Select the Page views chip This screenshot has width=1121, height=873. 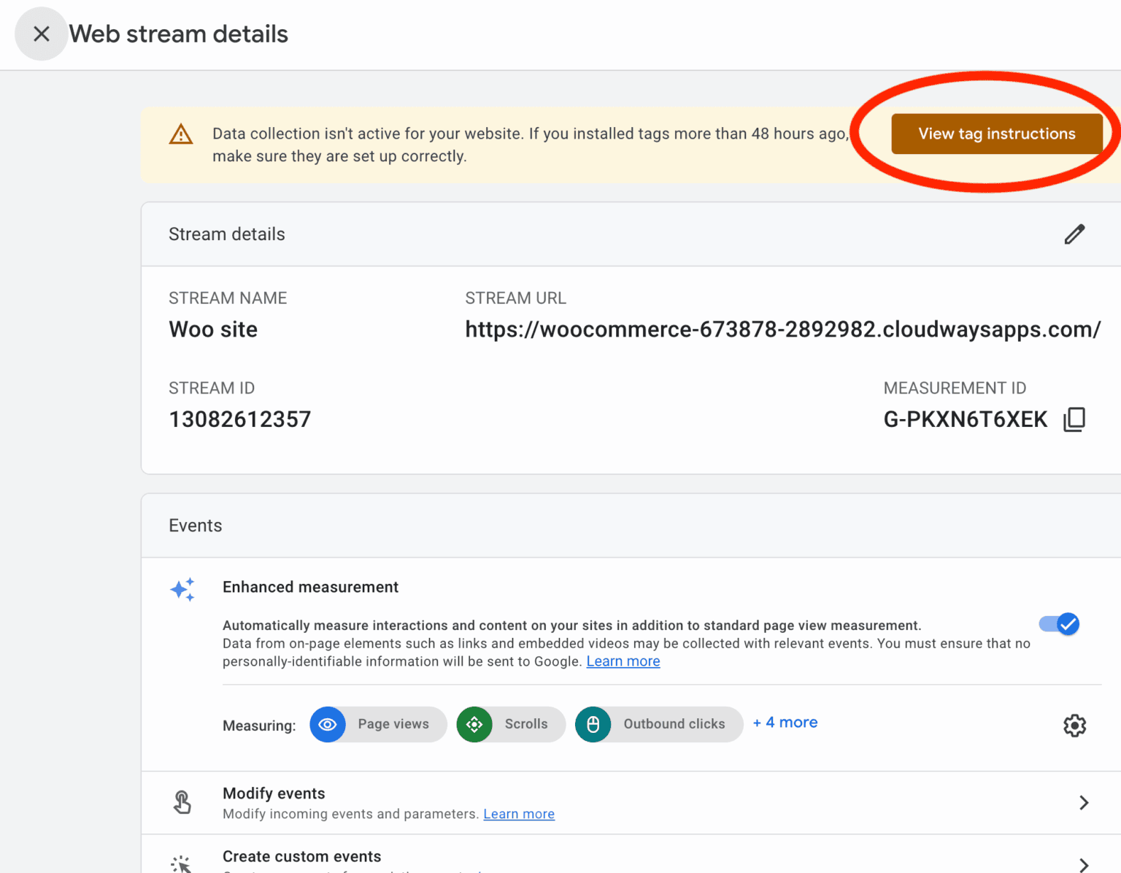[378, 724]
